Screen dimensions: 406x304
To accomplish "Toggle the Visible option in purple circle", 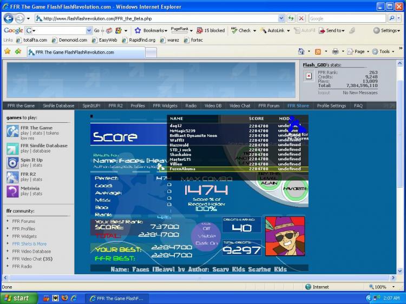I will (x=206, y=236).
